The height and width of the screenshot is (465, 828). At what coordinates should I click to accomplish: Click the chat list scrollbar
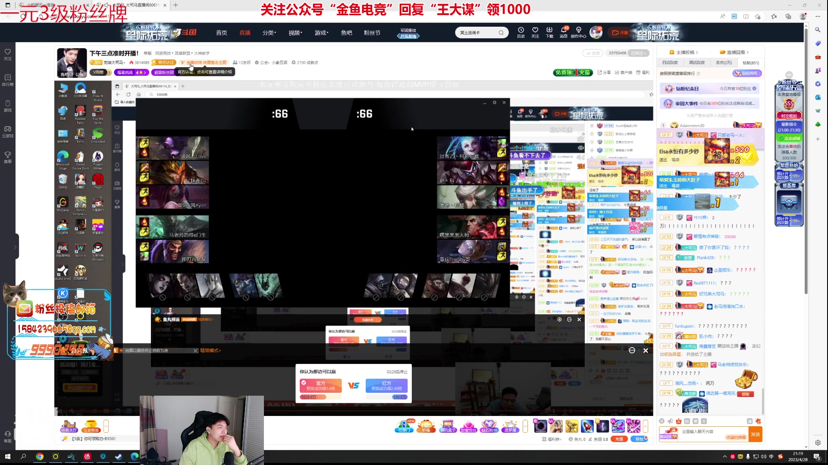(x=763, y=400)
